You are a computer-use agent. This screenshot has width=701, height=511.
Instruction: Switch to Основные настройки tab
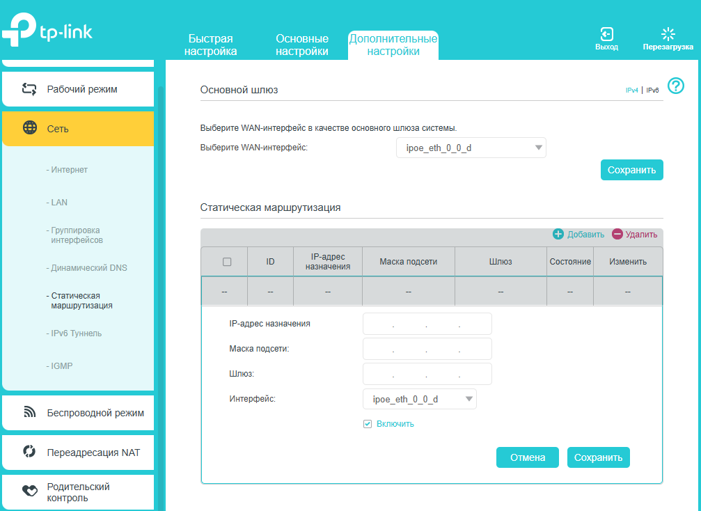[x=302, y=45]
